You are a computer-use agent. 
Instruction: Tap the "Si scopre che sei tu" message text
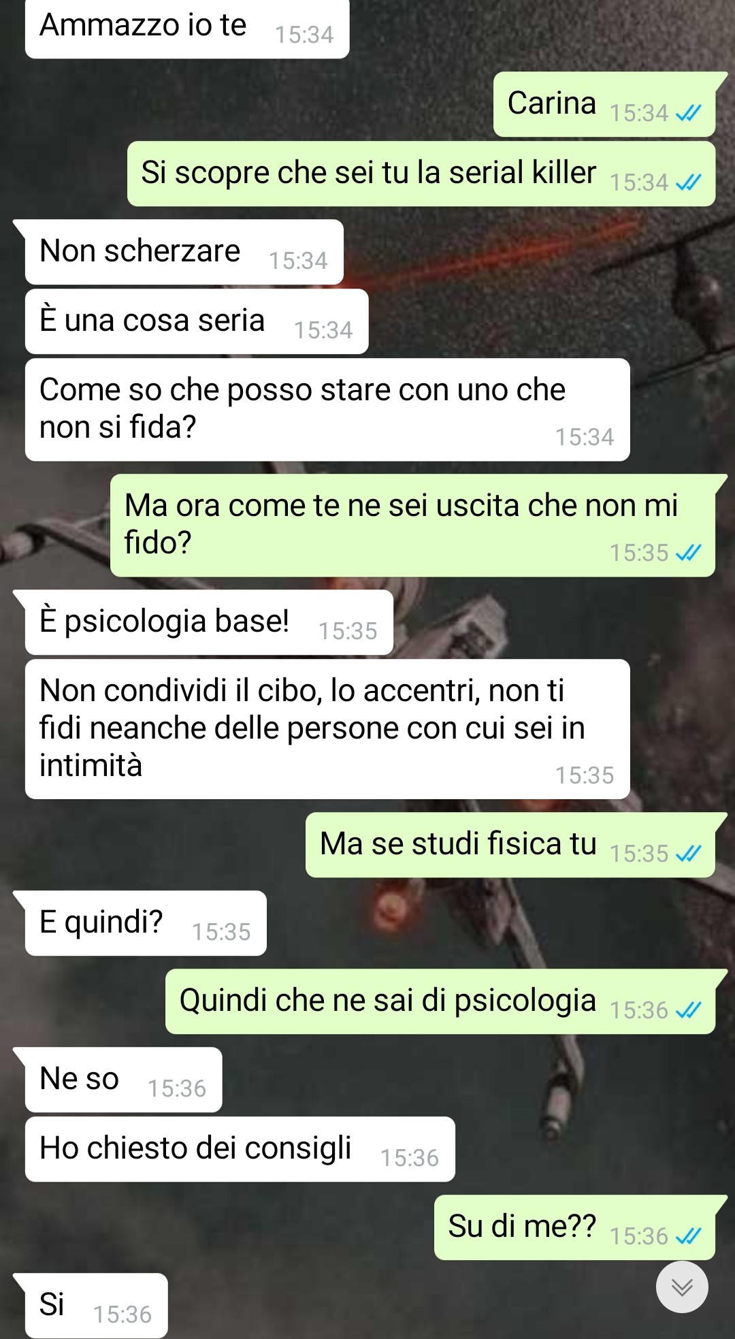[x=369, y=173]
